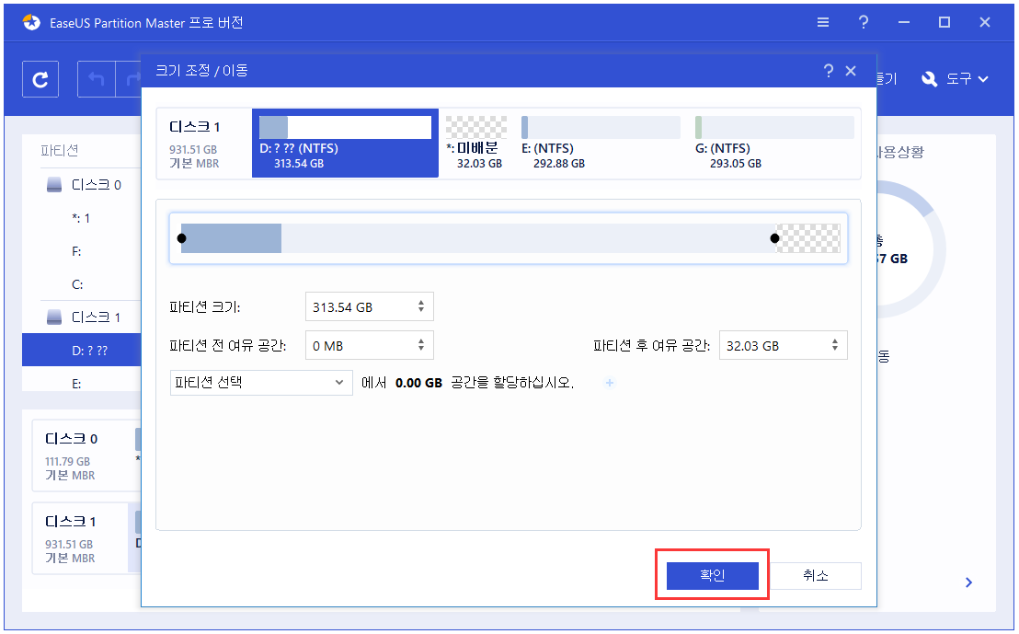Click the help icon in the resize dialog

pos(828,70)
